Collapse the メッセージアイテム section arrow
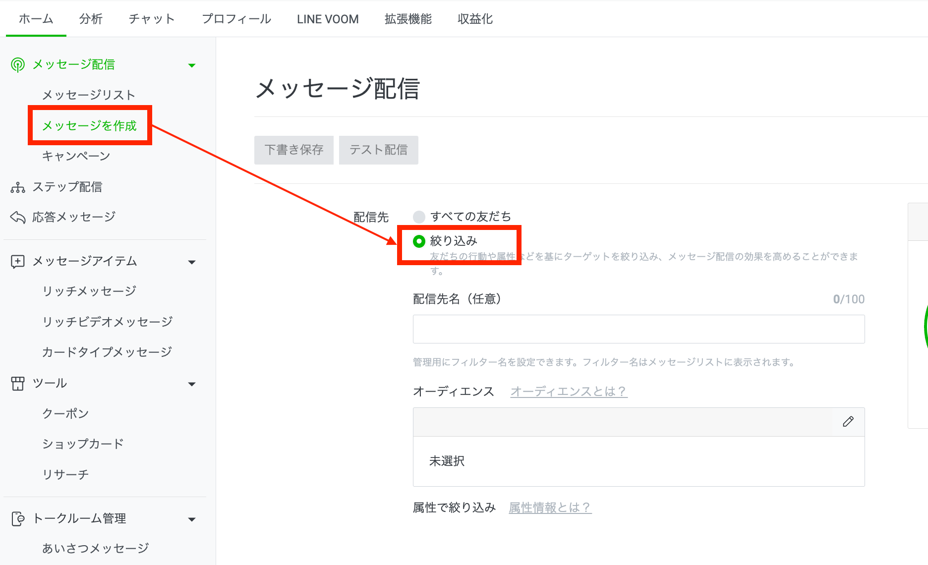The image size is (928, 565). click(x=192, y=262)
